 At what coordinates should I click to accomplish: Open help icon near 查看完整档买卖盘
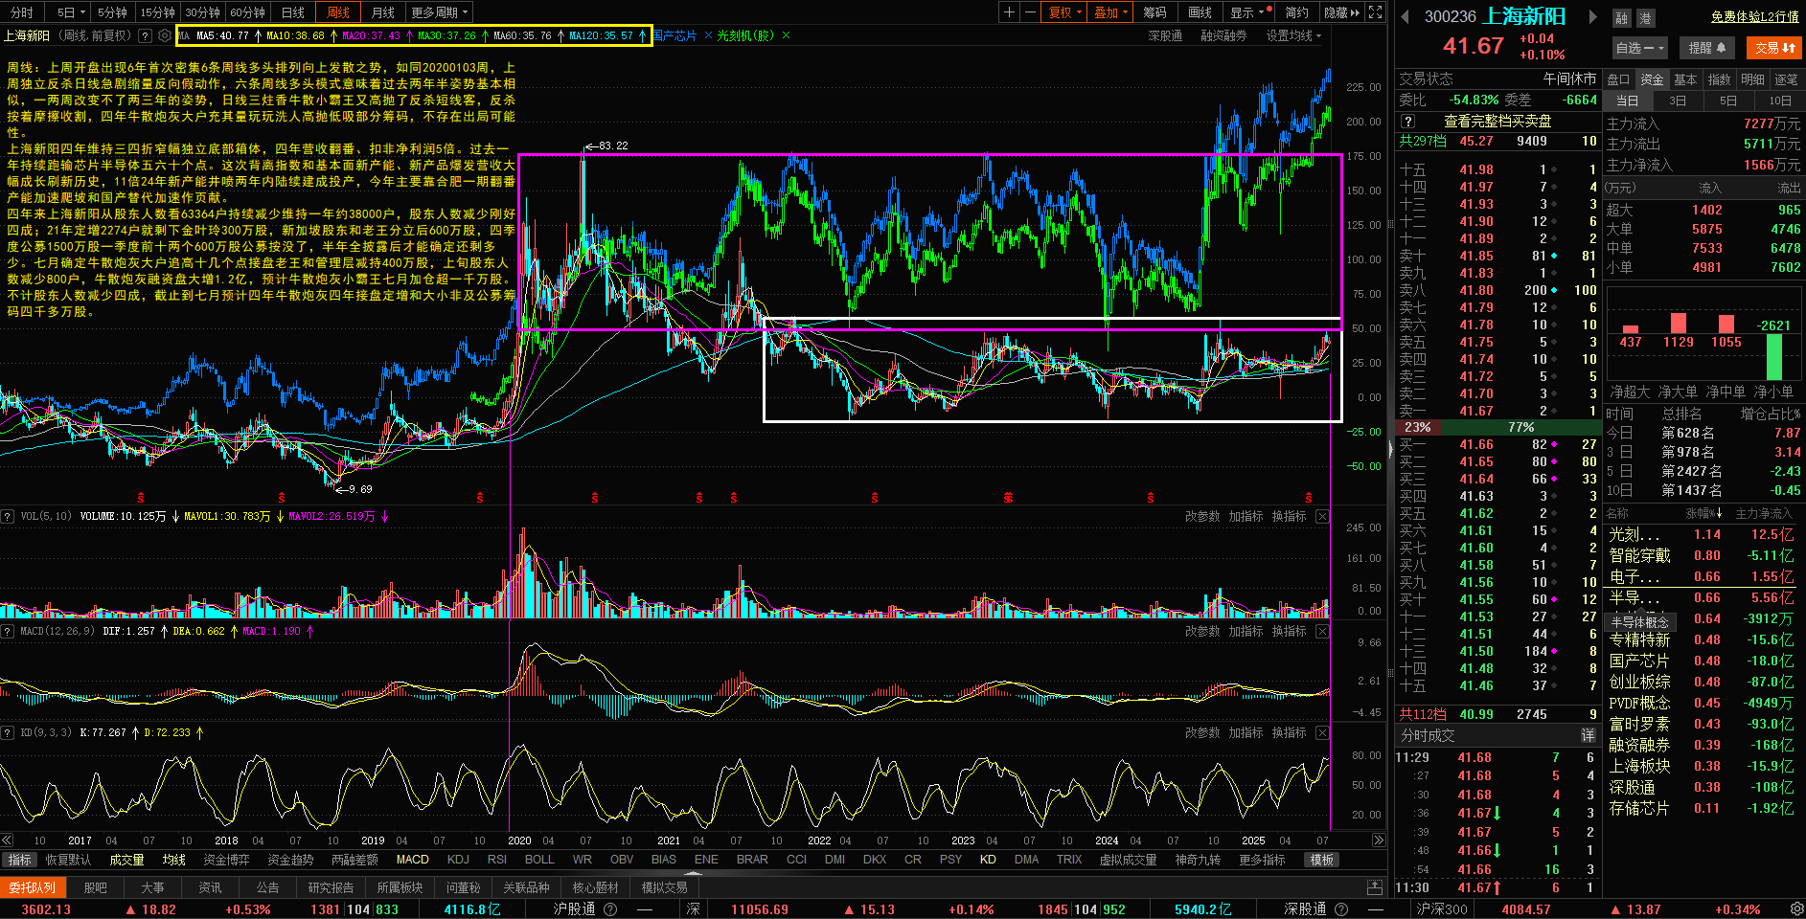pyautogui.click(x=1407, y=122)
